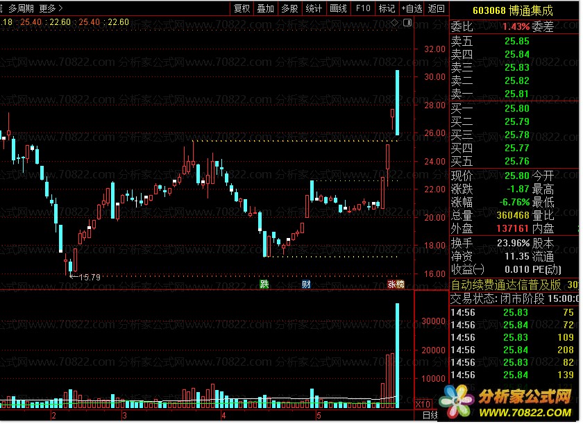The width and height of the screenshot is (583, 424).
Task: Click the red 涨榜 marker badge
Action: point(396,285)
